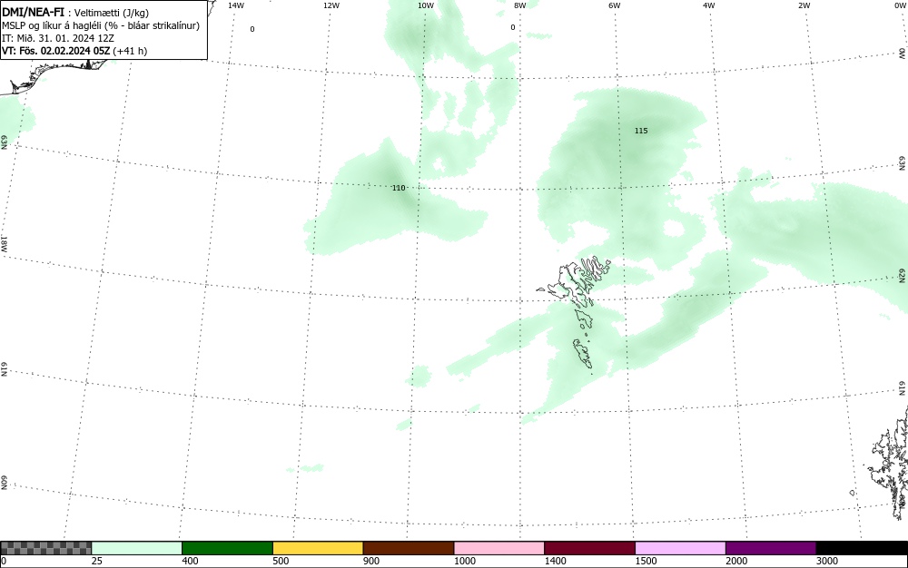Screen dimensions: 908x568
Task: Click the brown 900–1000 legend swatch
Action: 409,548
